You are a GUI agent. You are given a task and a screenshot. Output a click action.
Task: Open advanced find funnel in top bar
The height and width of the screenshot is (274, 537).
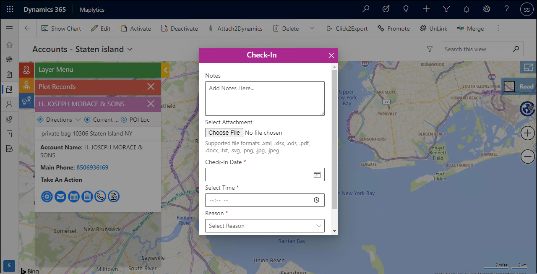[x=446, y=9]
